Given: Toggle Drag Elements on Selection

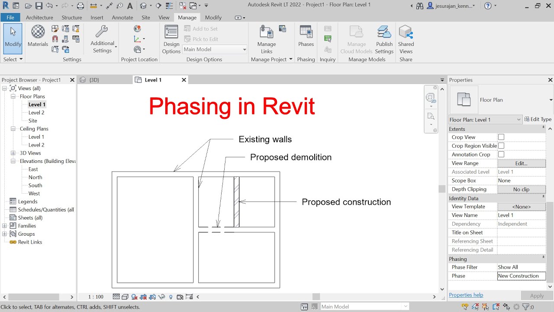Looking at the screenshot, I should 506,307.
